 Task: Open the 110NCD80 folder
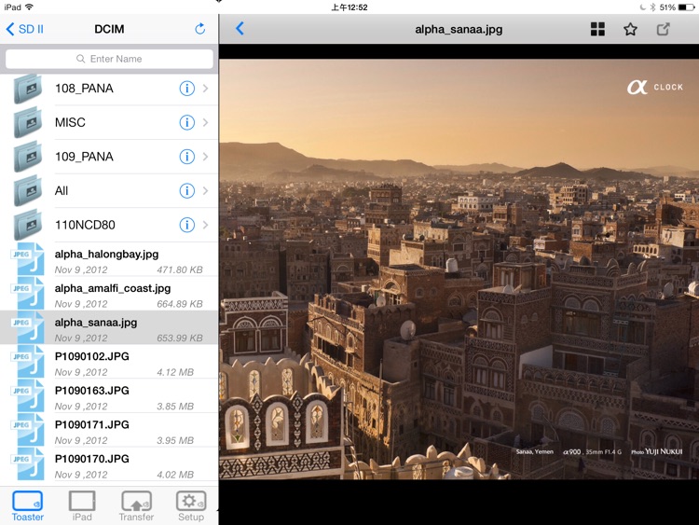pos(109,225)
